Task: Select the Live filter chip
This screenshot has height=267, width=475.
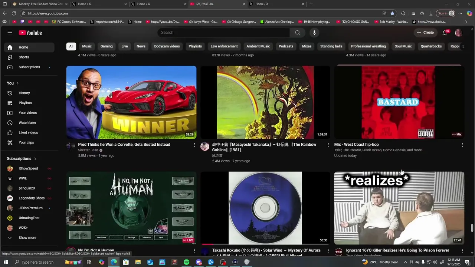Action: tap(125, 46)
